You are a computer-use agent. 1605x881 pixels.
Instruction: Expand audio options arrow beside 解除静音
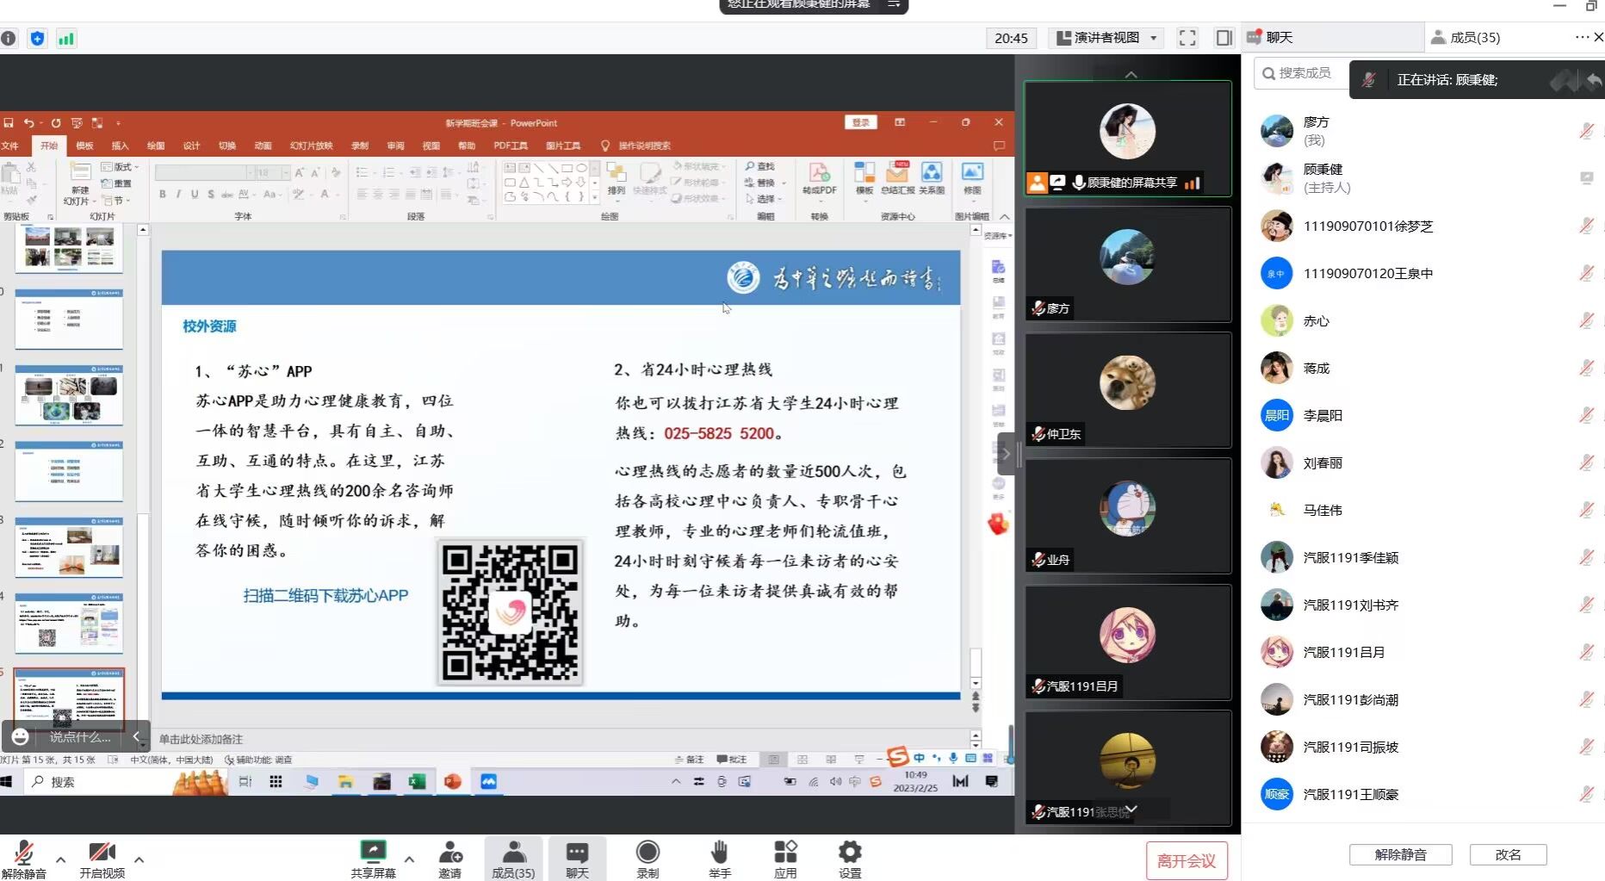(x=60, y=859)
